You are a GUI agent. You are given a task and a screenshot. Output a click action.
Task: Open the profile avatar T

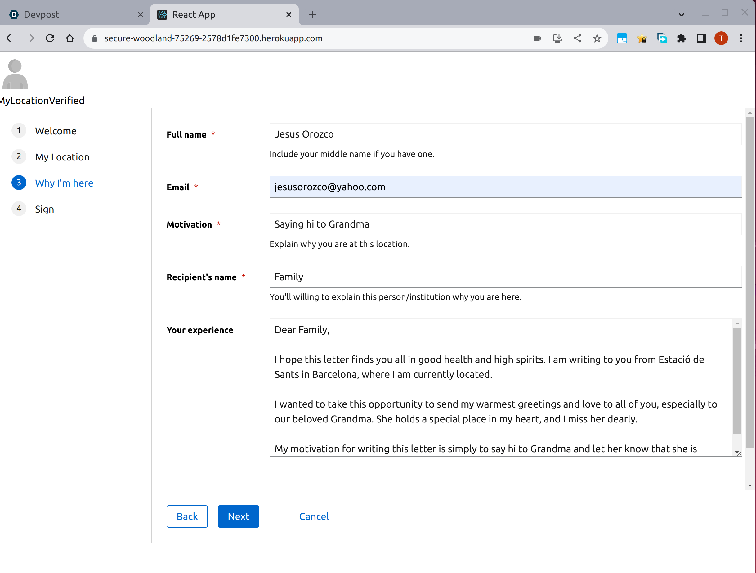721,38
